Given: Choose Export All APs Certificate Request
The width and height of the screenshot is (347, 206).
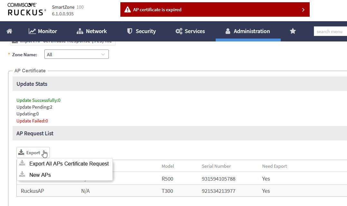Looking at the screenshot, I should tap(65, 164).
